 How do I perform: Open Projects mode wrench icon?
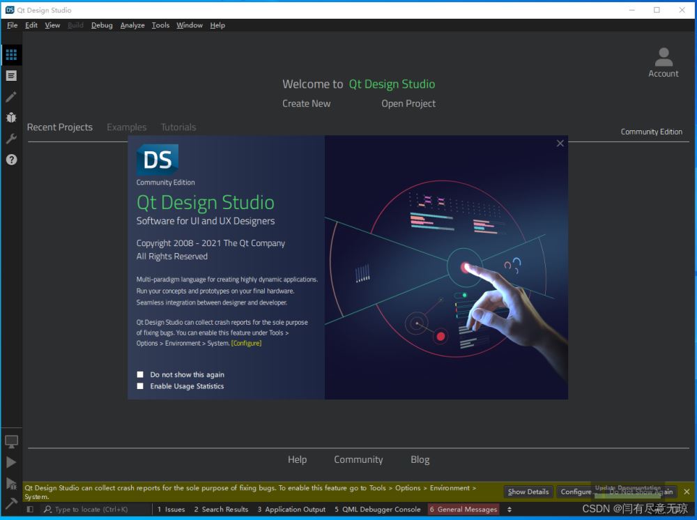tap(11, 139)
